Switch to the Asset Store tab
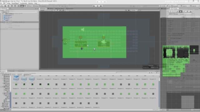 click(60, 9)
